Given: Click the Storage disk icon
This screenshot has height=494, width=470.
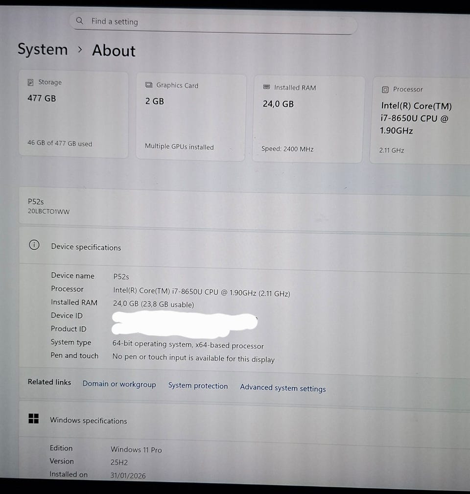Looking at the screenshot, I should tap(30, 82).
